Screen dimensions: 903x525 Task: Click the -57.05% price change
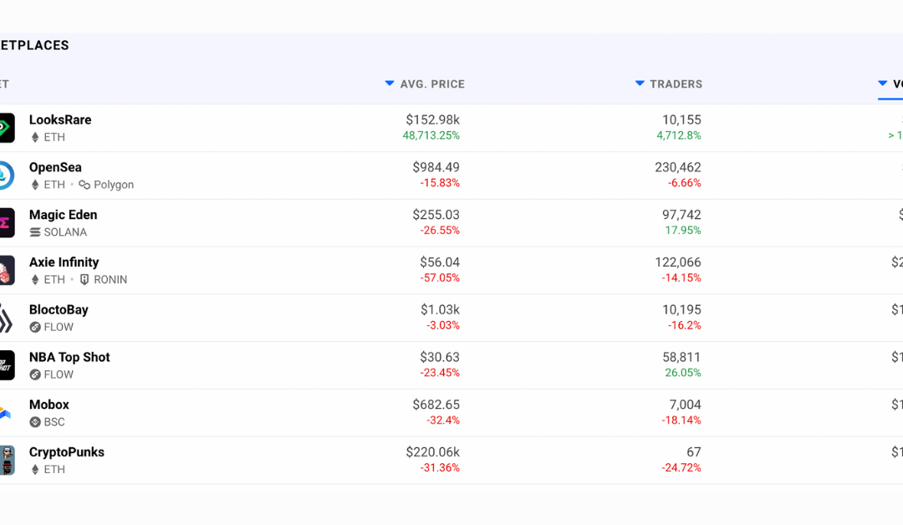440,278
